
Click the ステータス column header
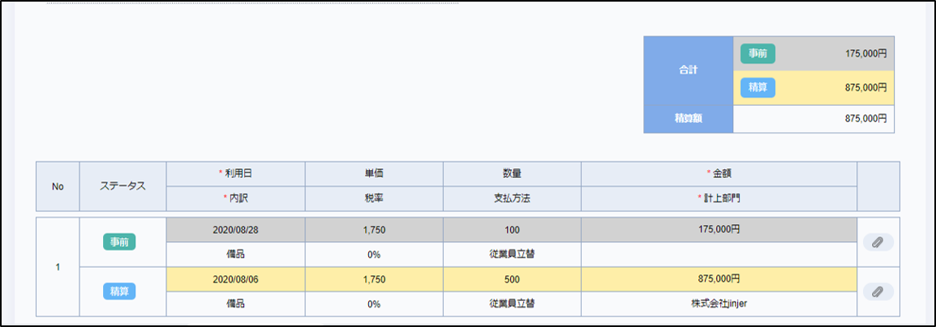pyautogui.click(x=122, y=186)
